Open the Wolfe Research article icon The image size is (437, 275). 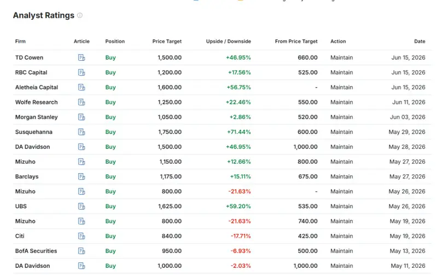click(x=81, y=102)
